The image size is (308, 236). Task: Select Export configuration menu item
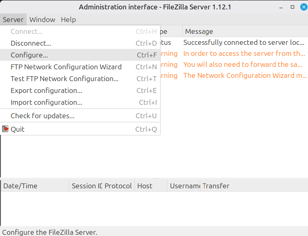click(x=46, y=90)
